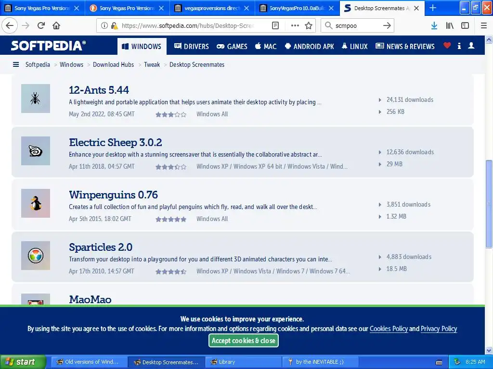Open the user account icon in Softpedia header

coord(471,46)
